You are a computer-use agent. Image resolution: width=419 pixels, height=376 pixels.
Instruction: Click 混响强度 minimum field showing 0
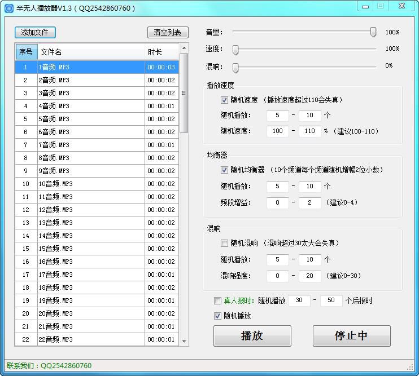[277, 276]
